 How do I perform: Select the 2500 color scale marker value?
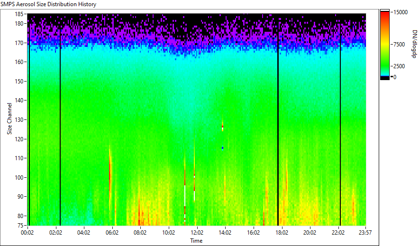399,66
